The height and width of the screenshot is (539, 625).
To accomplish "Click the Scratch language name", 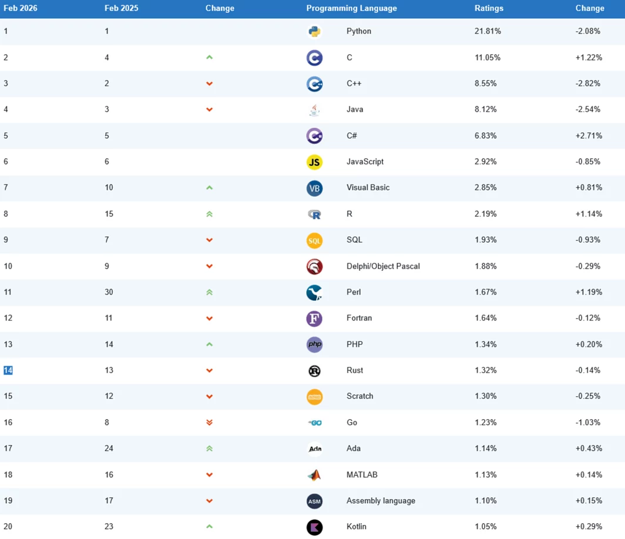I will pyautogui.click(x=359, y=396).
